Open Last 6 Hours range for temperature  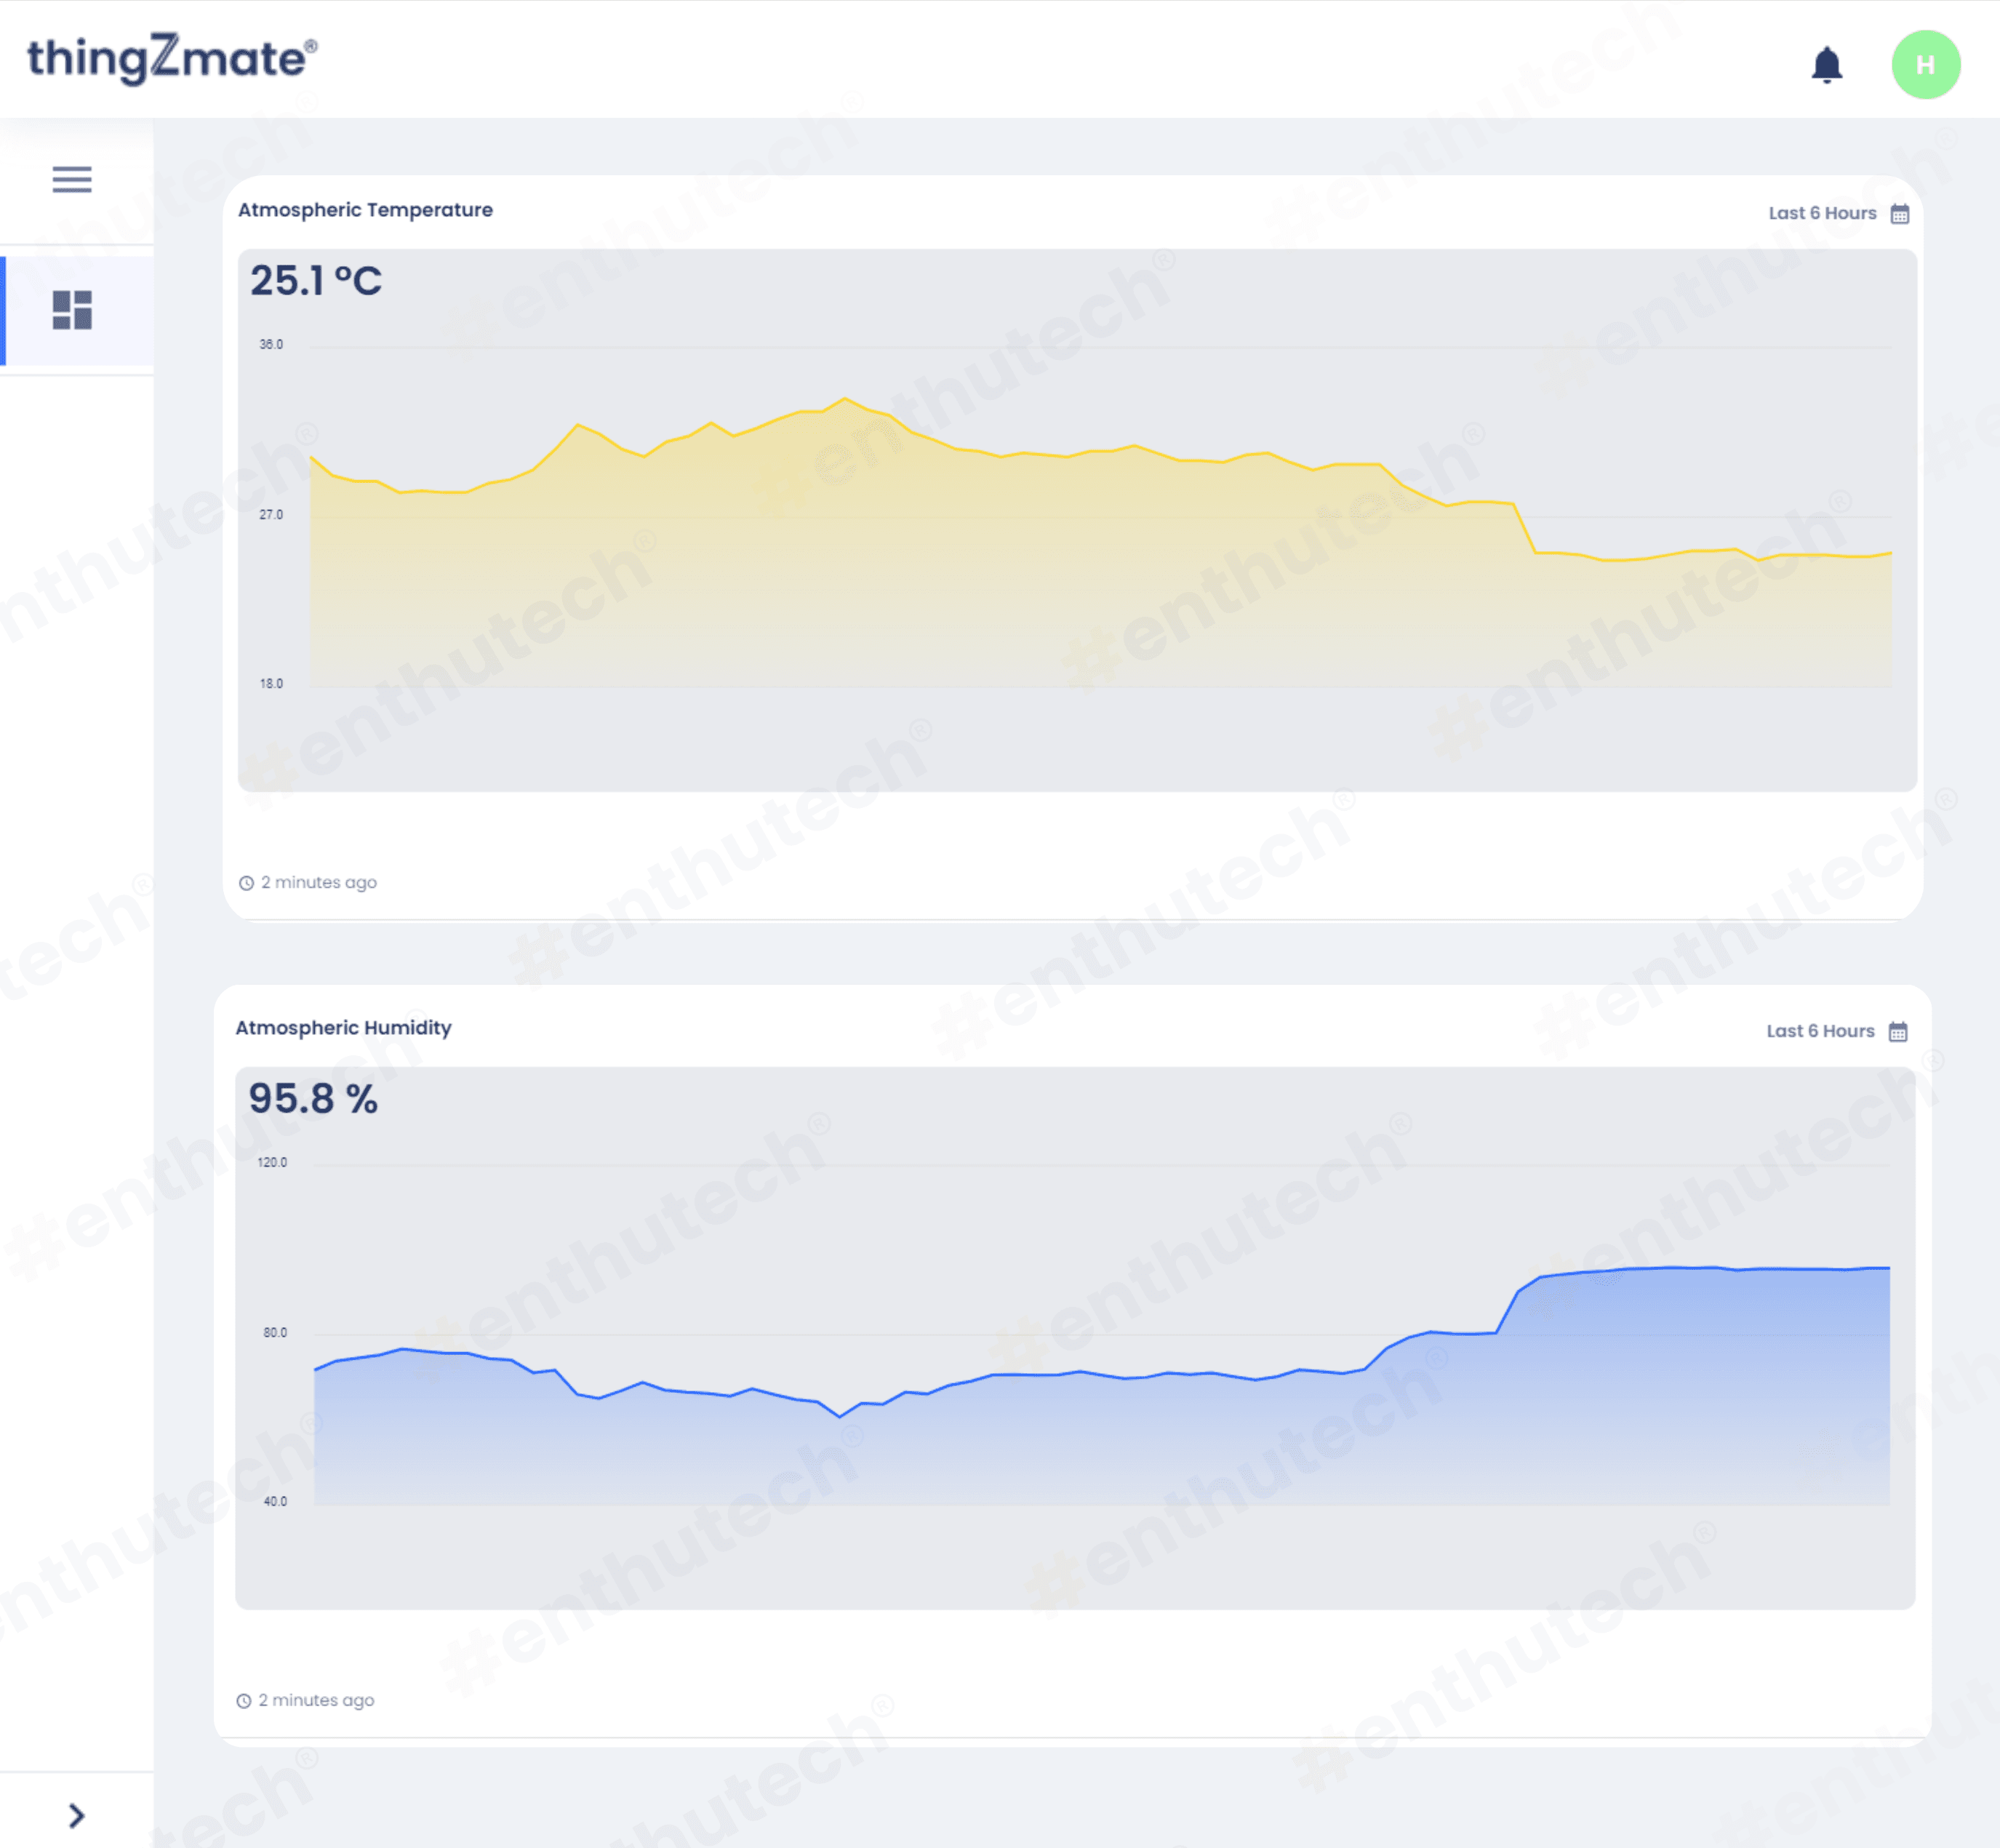[1821, 213]
